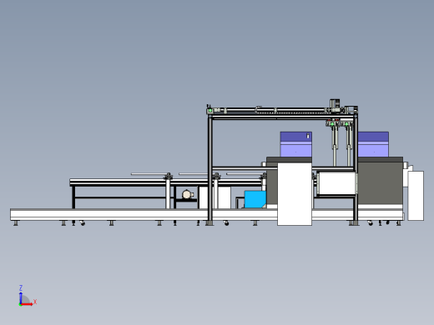The width and height of the screenshot is (434, 325).
Task: Pick the gantry's right vertical post
Action: (356, 168)
